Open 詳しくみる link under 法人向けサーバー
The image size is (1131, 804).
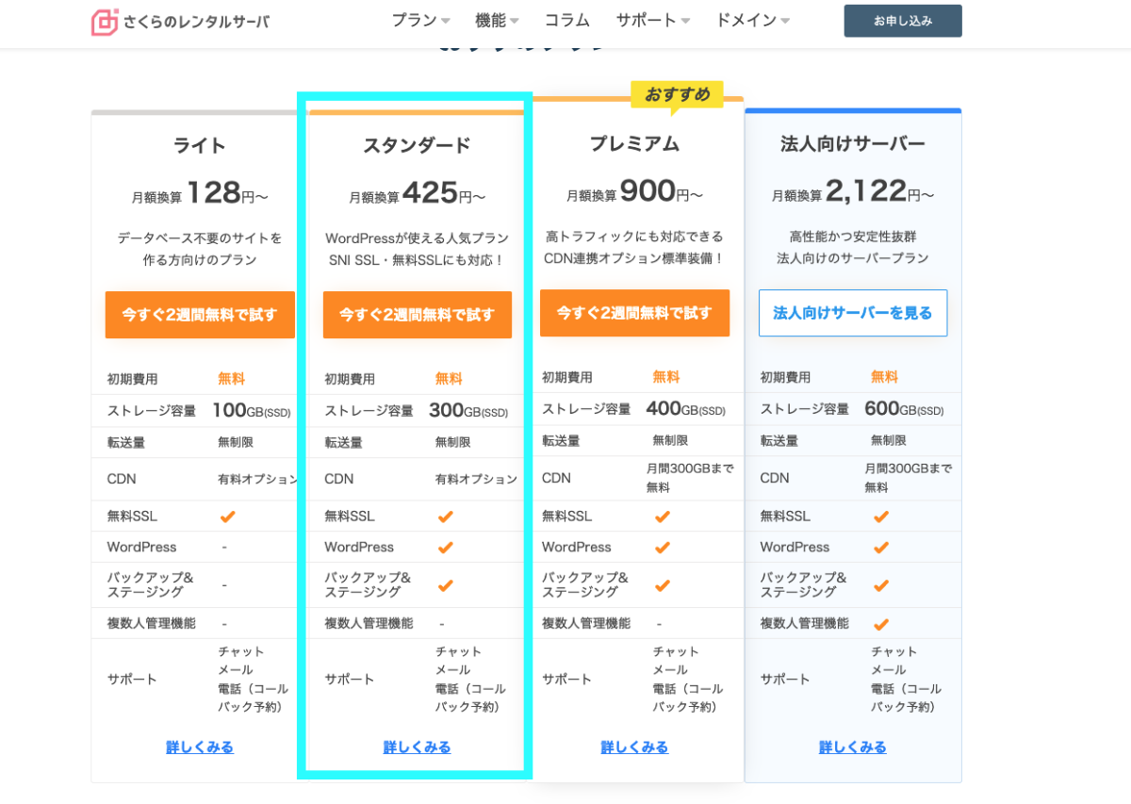point(852,747)
